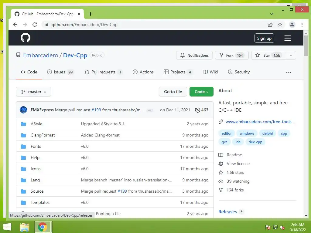Switch to the Code tab

tap(29, 72)
